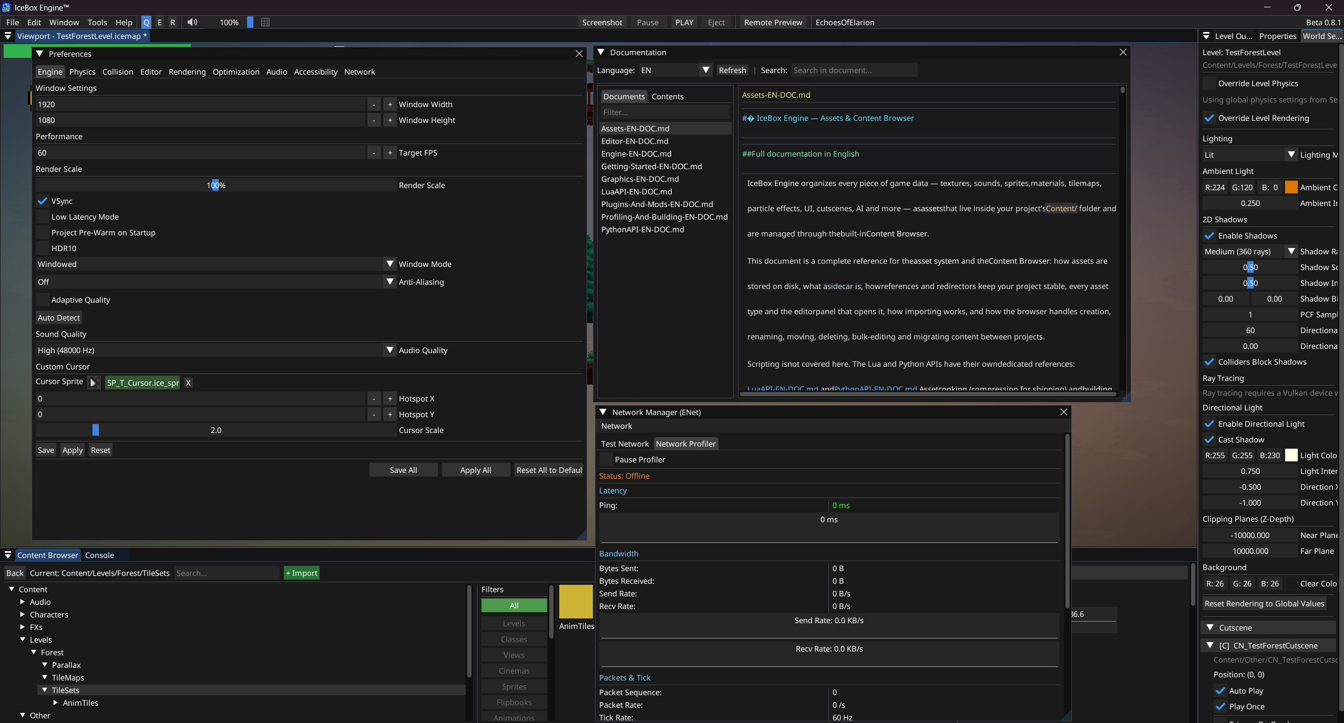Toggle Pause Profiler checkbox
Viewport: 1344px width, 723px height.
pos(606,460)
